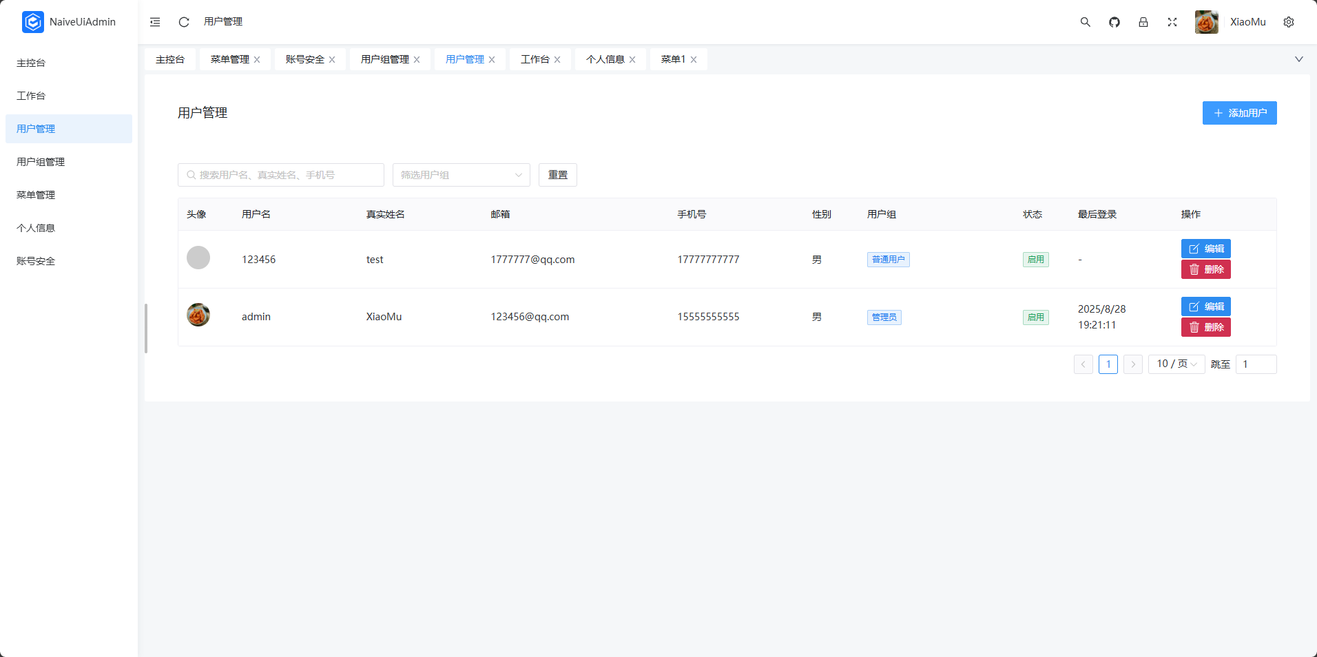Viewport: 1317px width, 657px height.
Task: Open the settings panel
Action: (x=1289, y=21)
